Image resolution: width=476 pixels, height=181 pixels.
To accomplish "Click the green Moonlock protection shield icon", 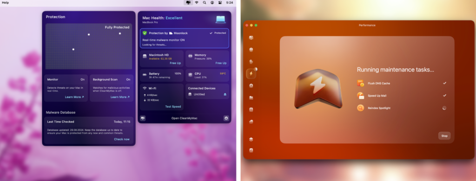I will click(x=145, y=33).
